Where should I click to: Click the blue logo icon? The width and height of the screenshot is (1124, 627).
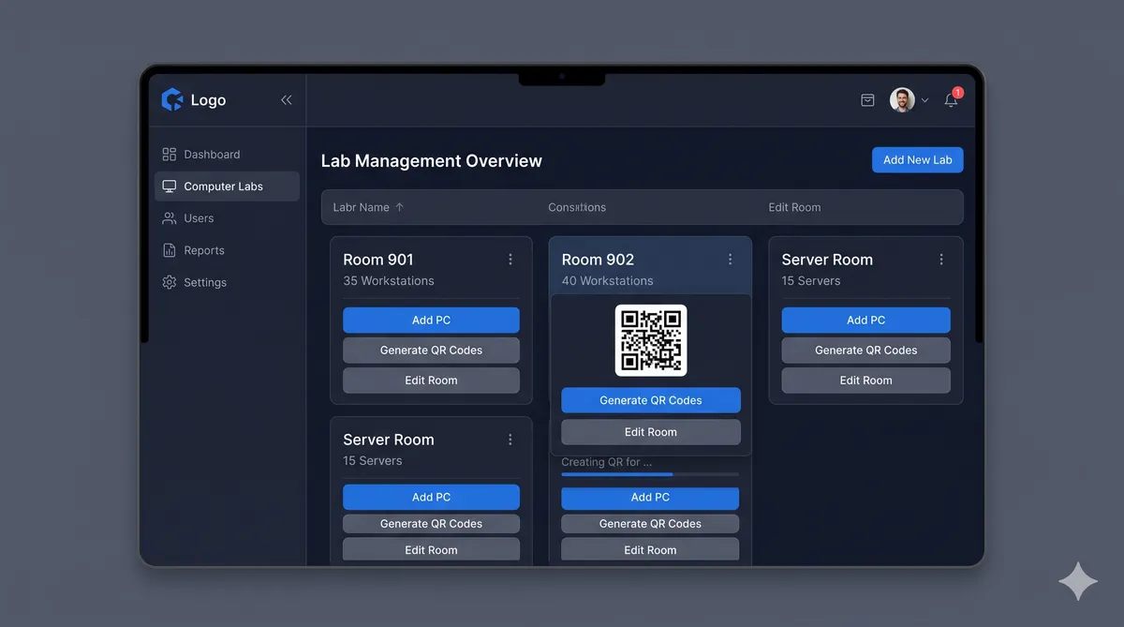[x=171, y=99]
